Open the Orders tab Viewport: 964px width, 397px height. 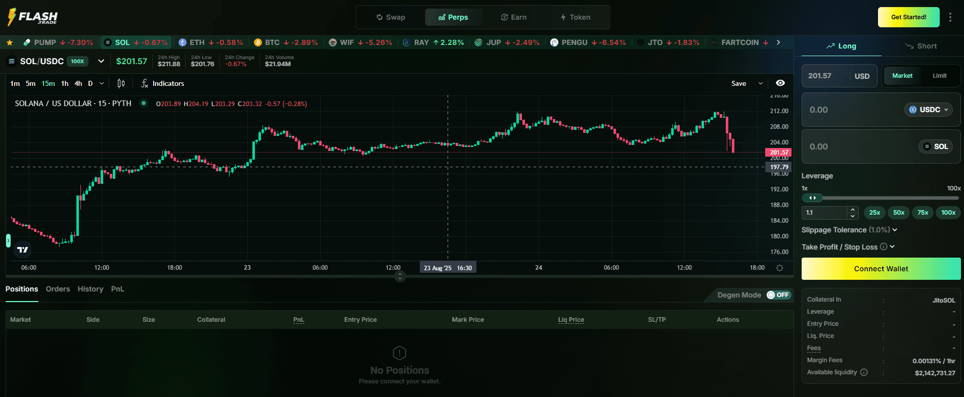point(58,289)
